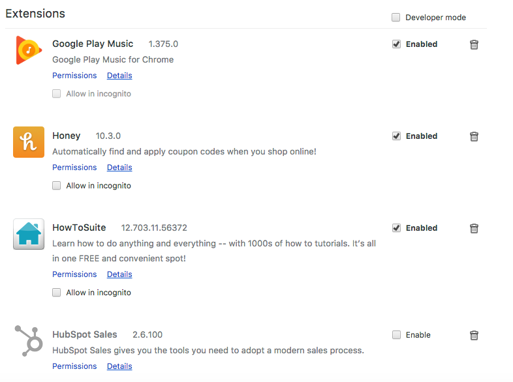
Task: Click the HowToSuite house icon
Action: 29,234
